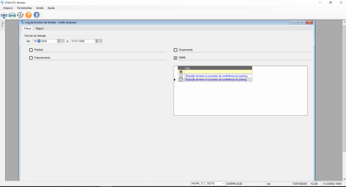Screen dimensions: 346x187
Task: Open the Arquivo menu
Action: 8,8
